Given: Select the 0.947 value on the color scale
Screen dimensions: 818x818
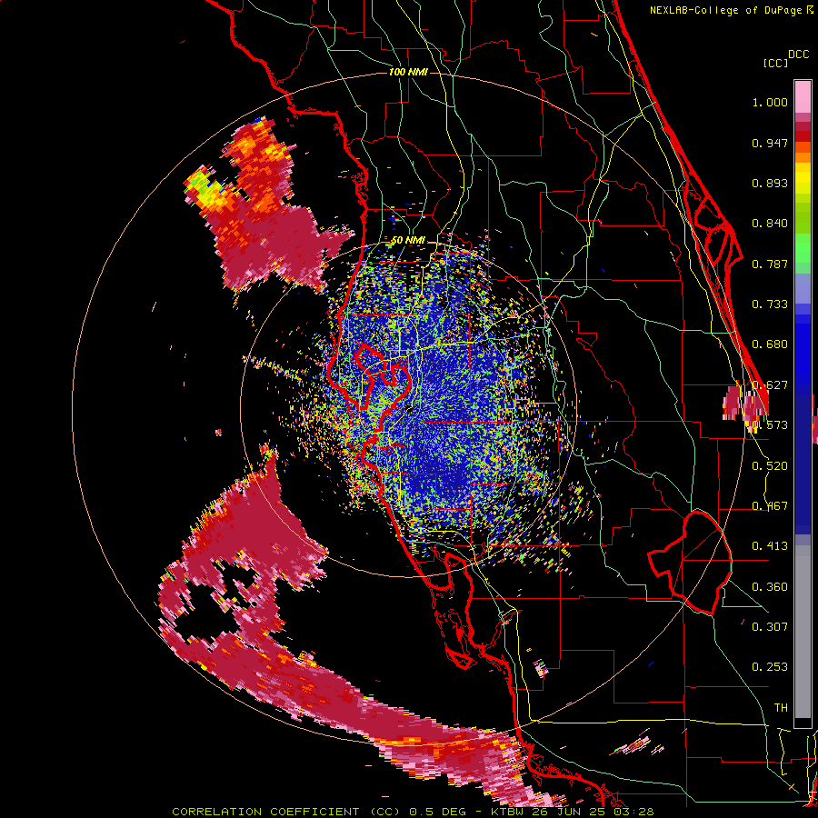Looking at the screenshot, I should pos(770,143).
